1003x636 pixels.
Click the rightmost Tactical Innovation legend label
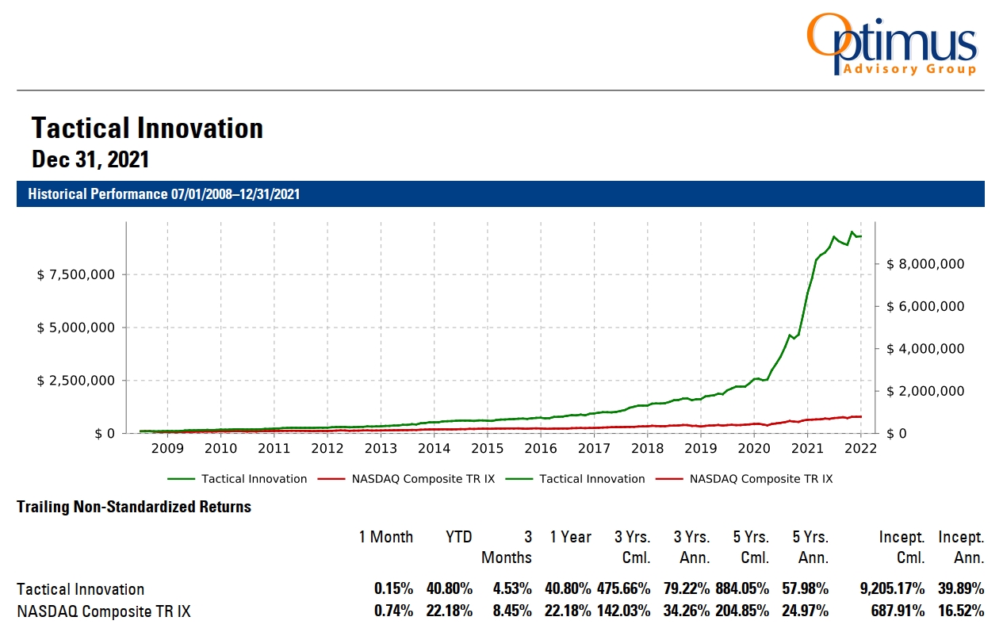click(x=591, y=479)
